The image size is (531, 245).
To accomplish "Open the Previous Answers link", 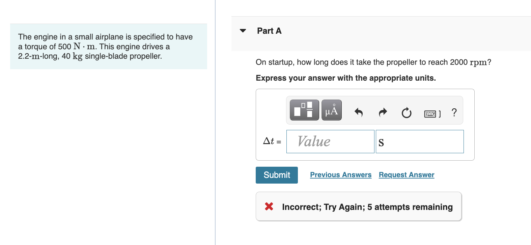I will click(340, 175).
